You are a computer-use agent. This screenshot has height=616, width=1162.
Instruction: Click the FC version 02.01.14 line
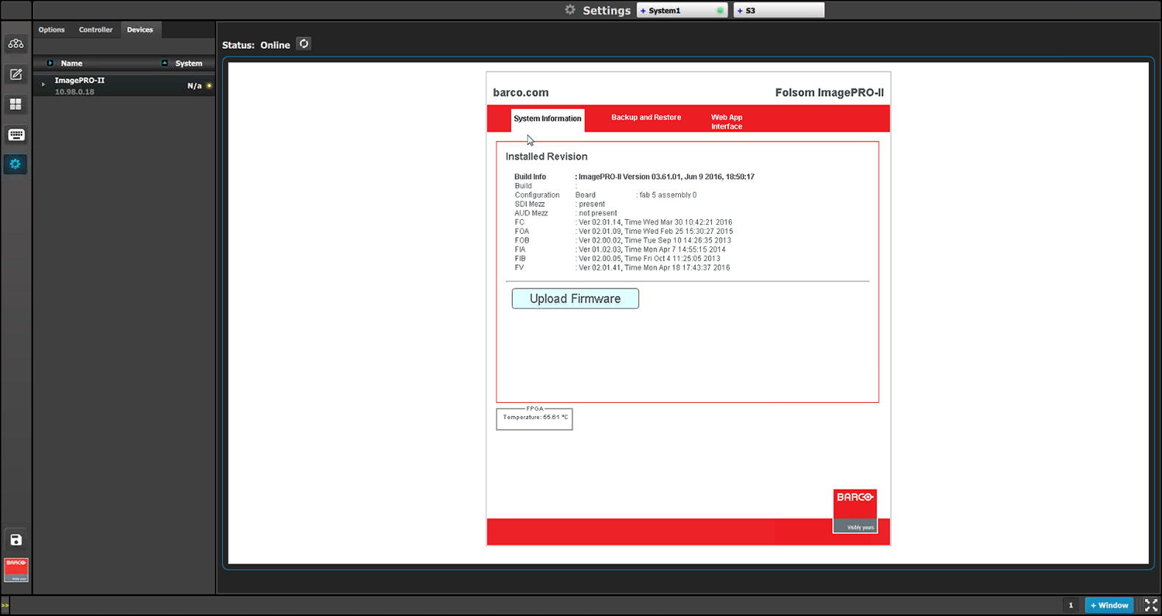tap(654, 222)
